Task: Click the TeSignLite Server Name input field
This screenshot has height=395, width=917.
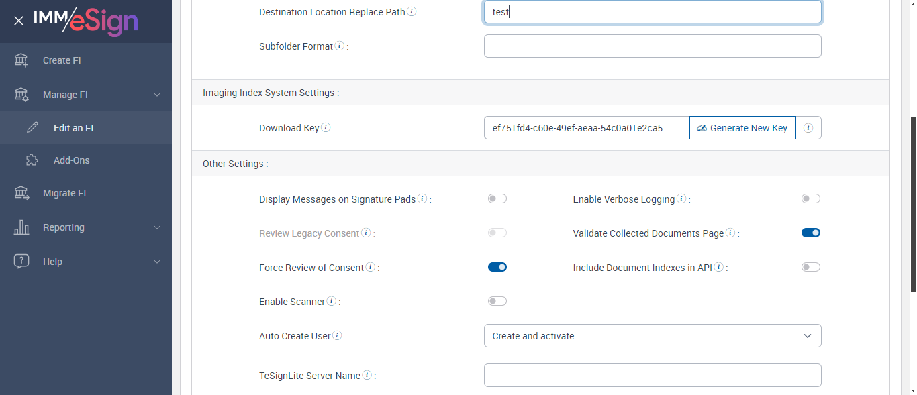Action: pyautogui.click(x=652, y=376)
